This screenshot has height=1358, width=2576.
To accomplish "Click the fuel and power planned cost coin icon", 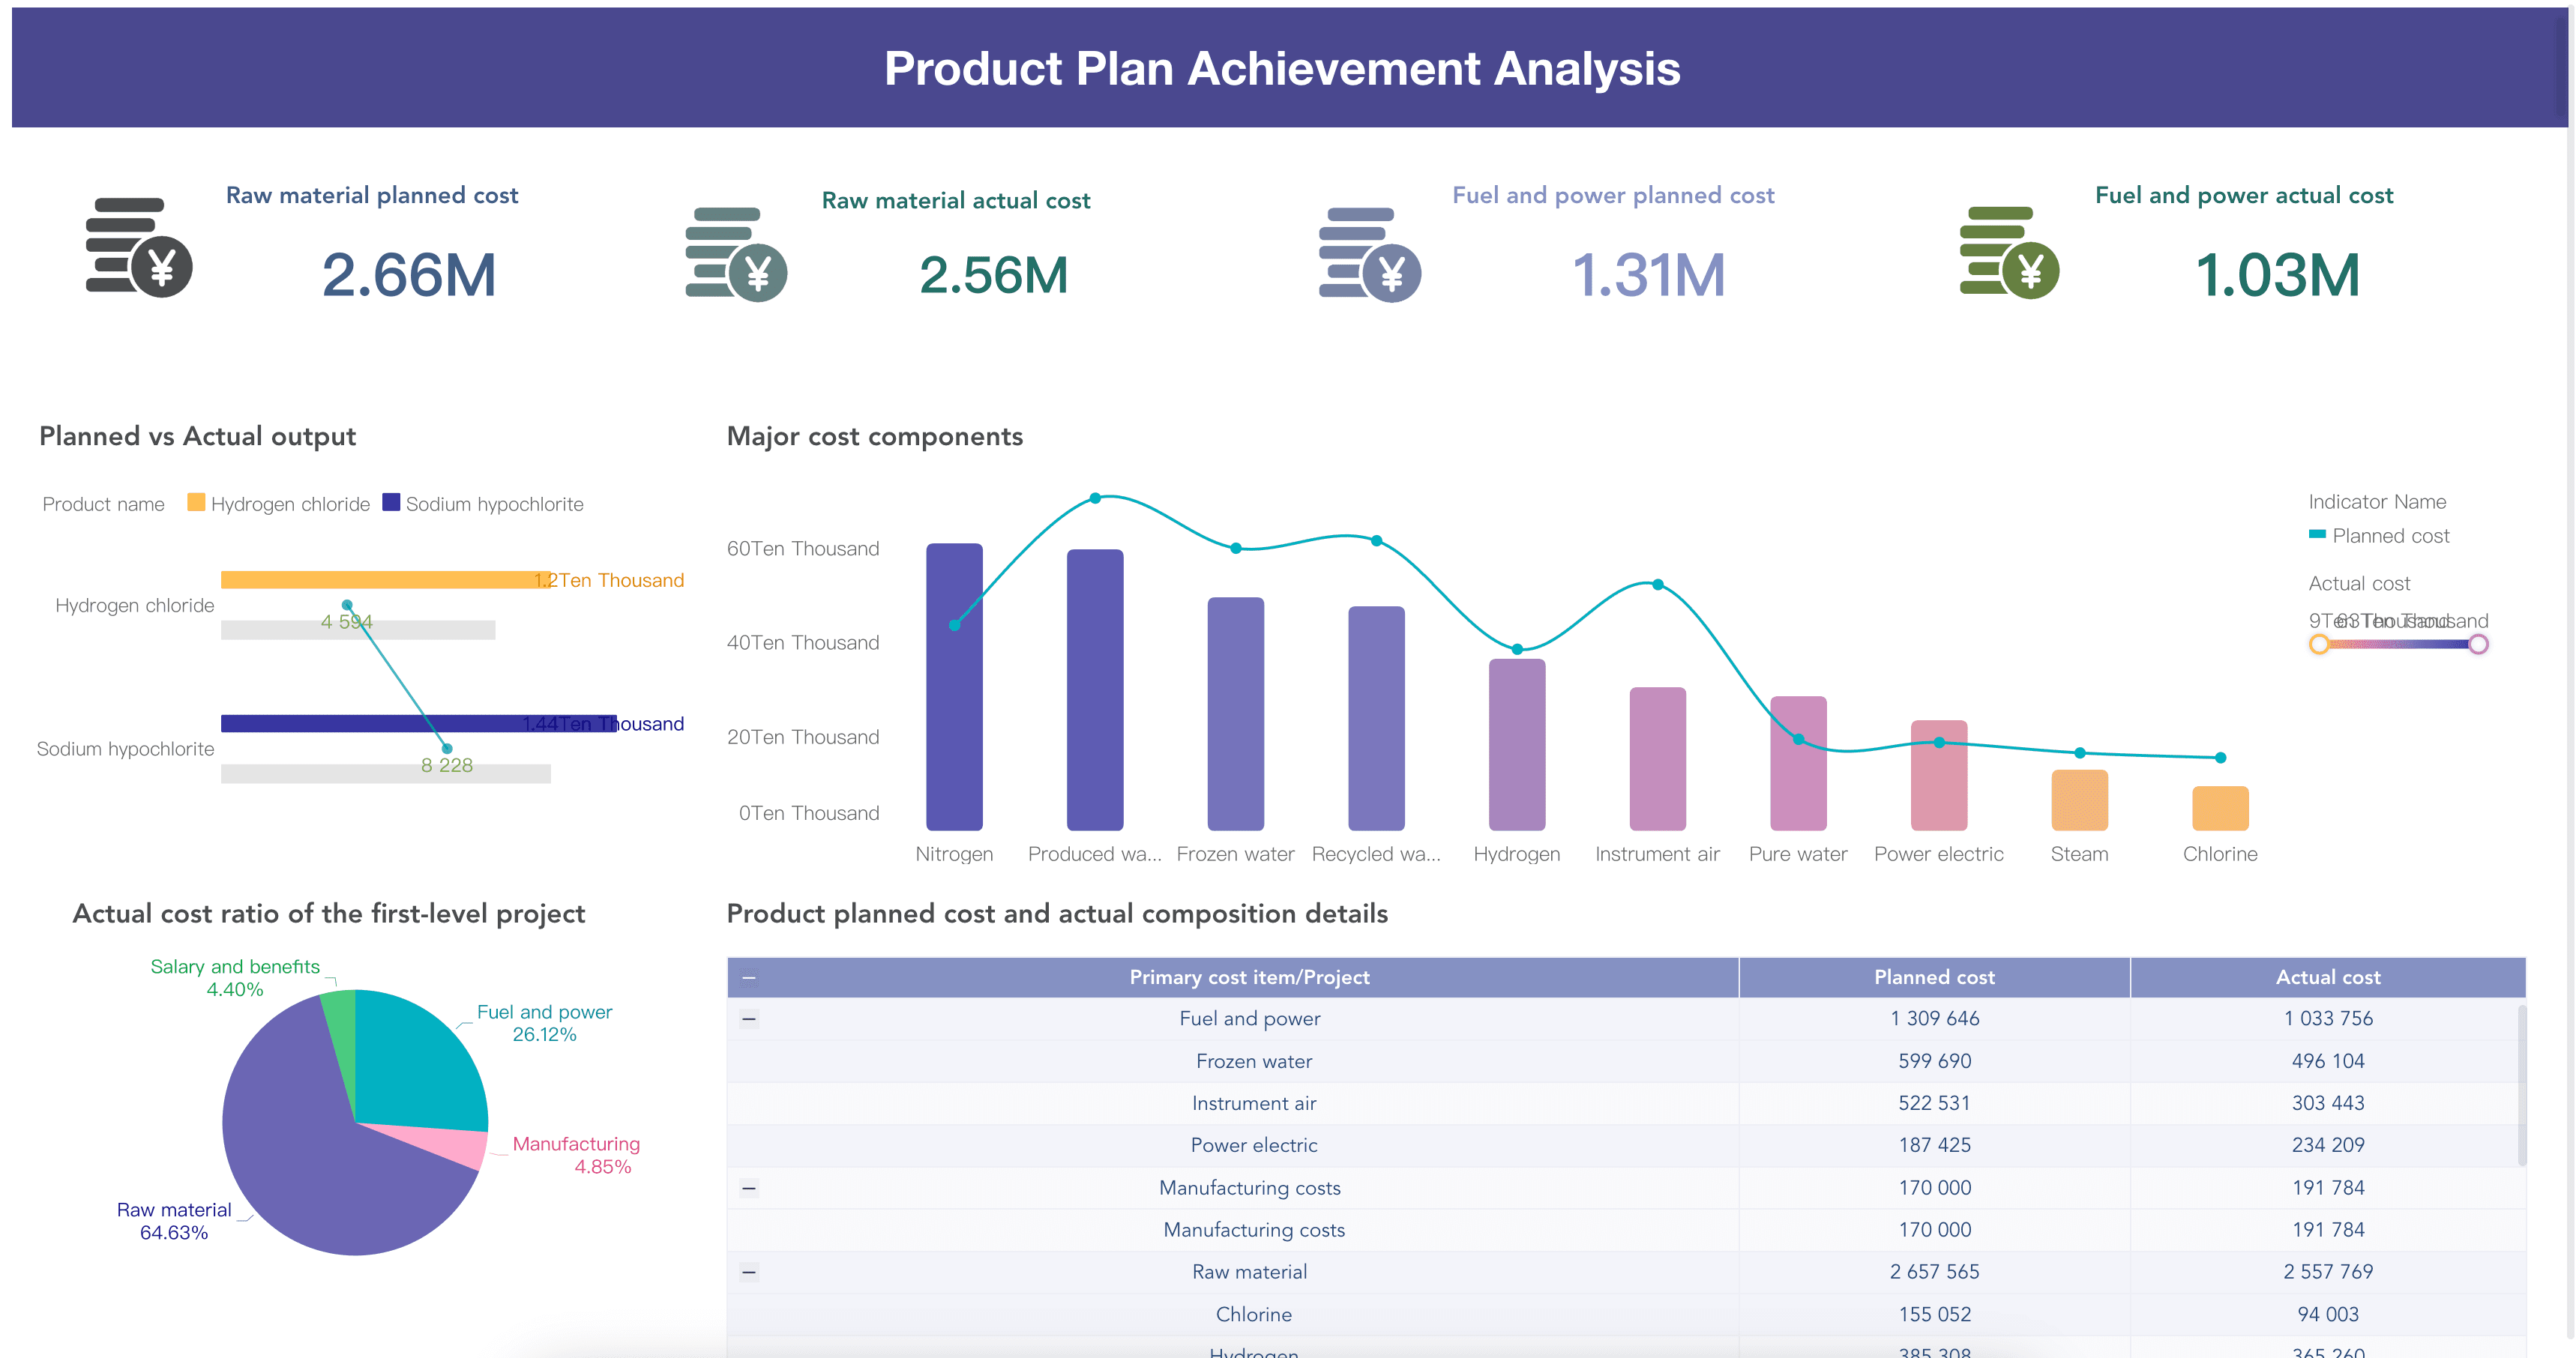I will point(1369,255).
